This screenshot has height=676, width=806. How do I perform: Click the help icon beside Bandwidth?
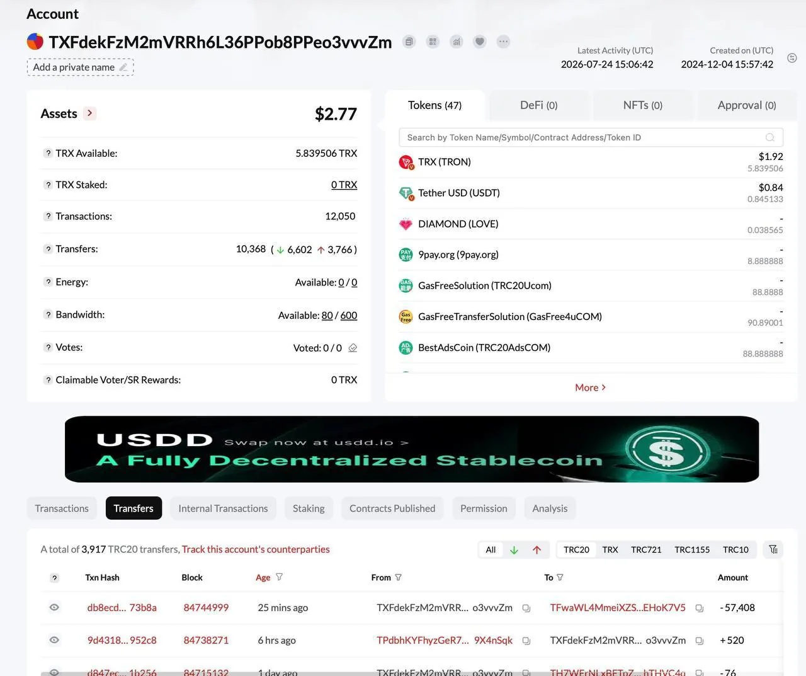(48, 314)
